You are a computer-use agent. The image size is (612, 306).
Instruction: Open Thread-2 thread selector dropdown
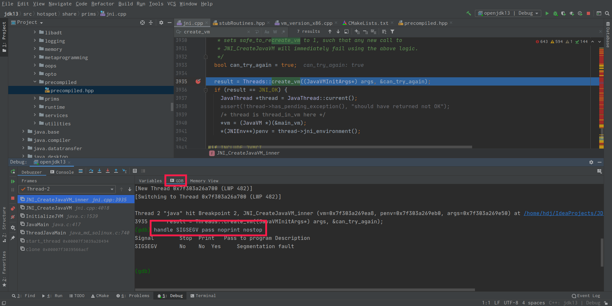(67, 189)
